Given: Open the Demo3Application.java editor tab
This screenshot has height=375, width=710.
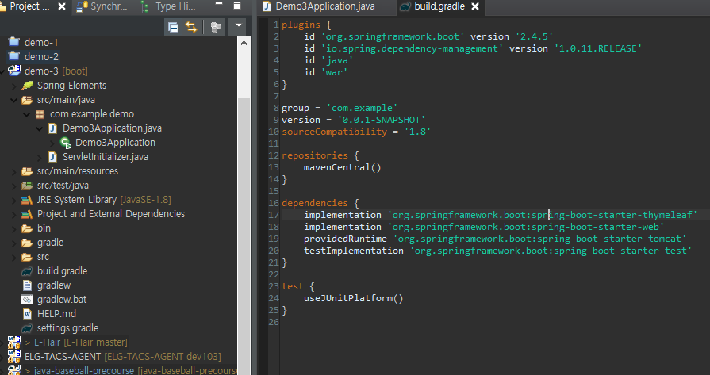Looking at the screenshot, I should click(319, 6).
